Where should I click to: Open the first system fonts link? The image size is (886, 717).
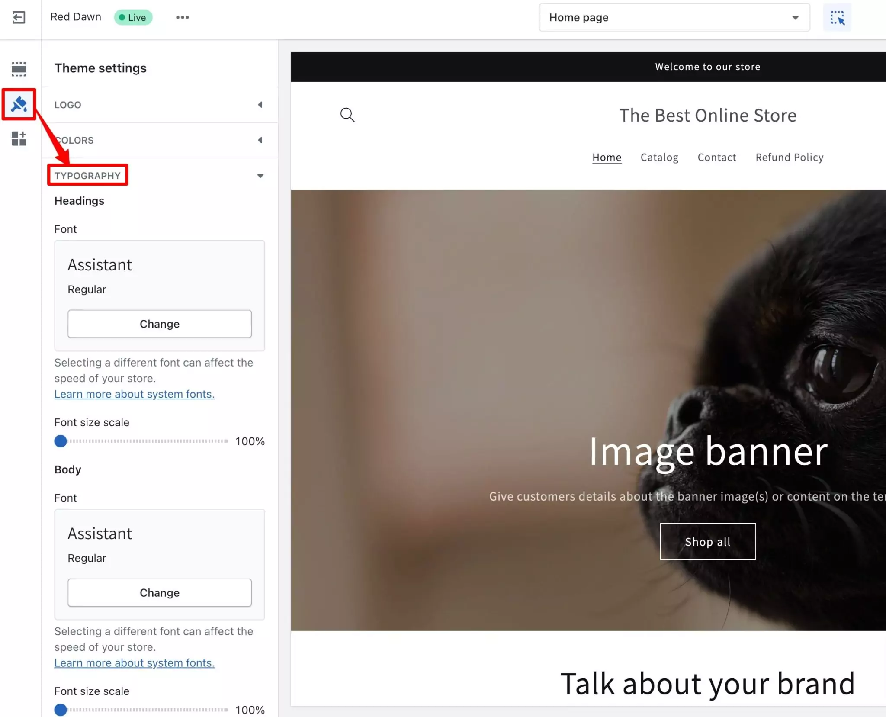tap(134, 394)
